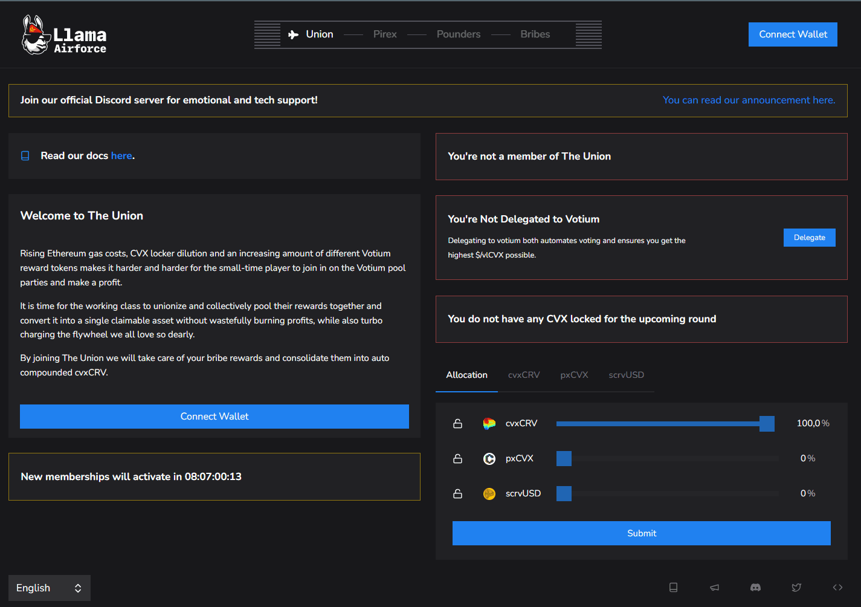
Task: Click the scrvUSD 0 percentage field
Action: [803, 494]
